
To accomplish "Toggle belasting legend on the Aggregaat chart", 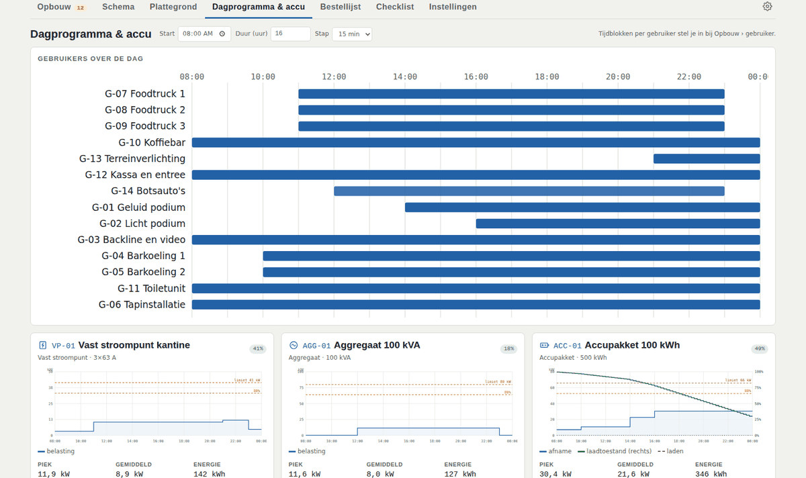I will pyautogui.click(x=307, y=451).
